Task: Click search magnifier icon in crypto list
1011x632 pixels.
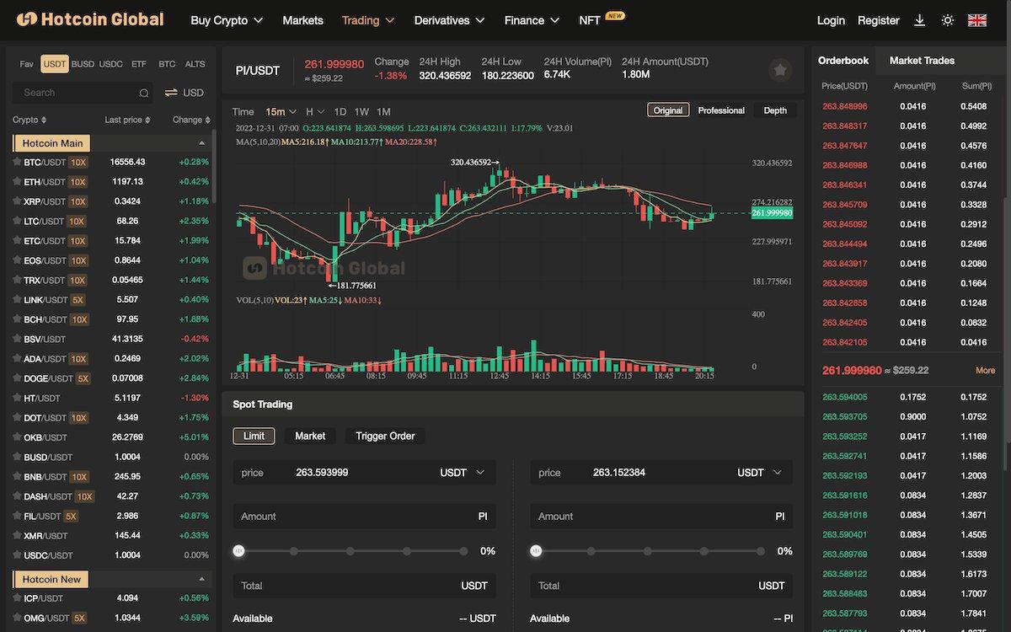Action: point(144,93)
